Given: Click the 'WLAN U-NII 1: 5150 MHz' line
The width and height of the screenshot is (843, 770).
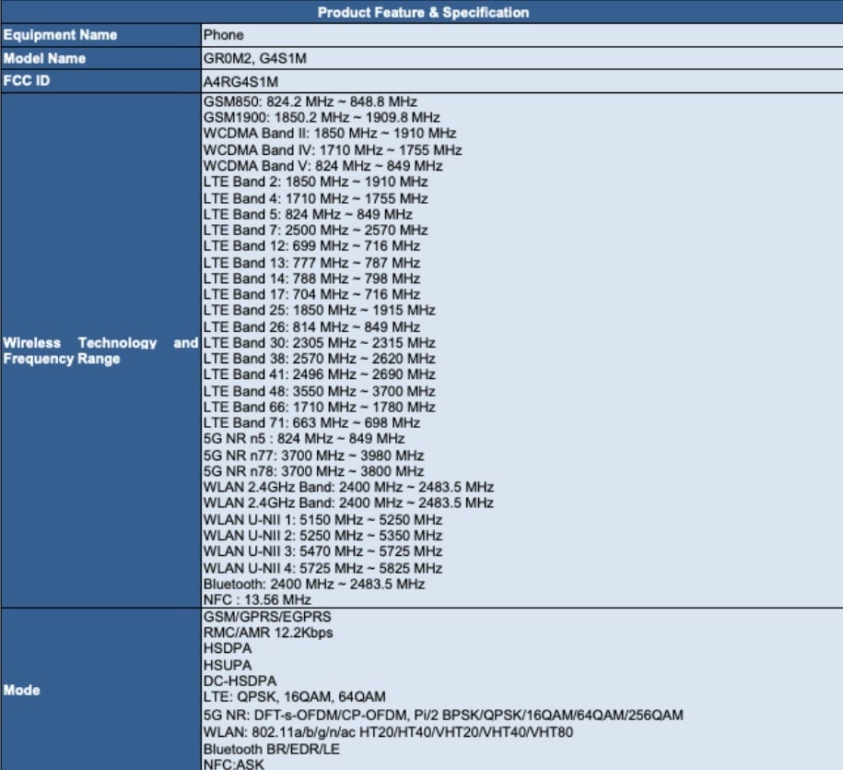Looking at the screenshot, I should (322, 520).
